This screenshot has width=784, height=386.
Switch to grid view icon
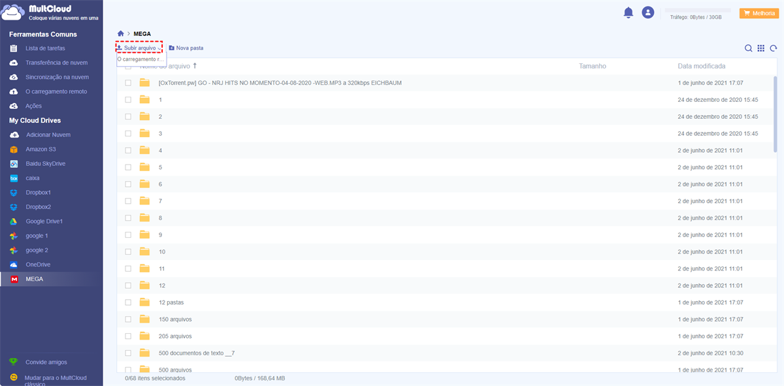(x=761, y=48)
